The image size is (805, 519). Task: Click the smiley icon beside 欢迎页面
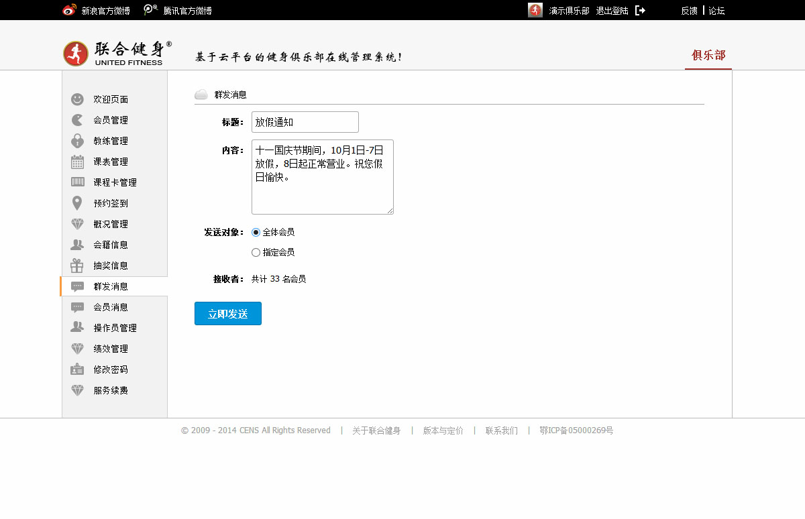click(77, 99)
